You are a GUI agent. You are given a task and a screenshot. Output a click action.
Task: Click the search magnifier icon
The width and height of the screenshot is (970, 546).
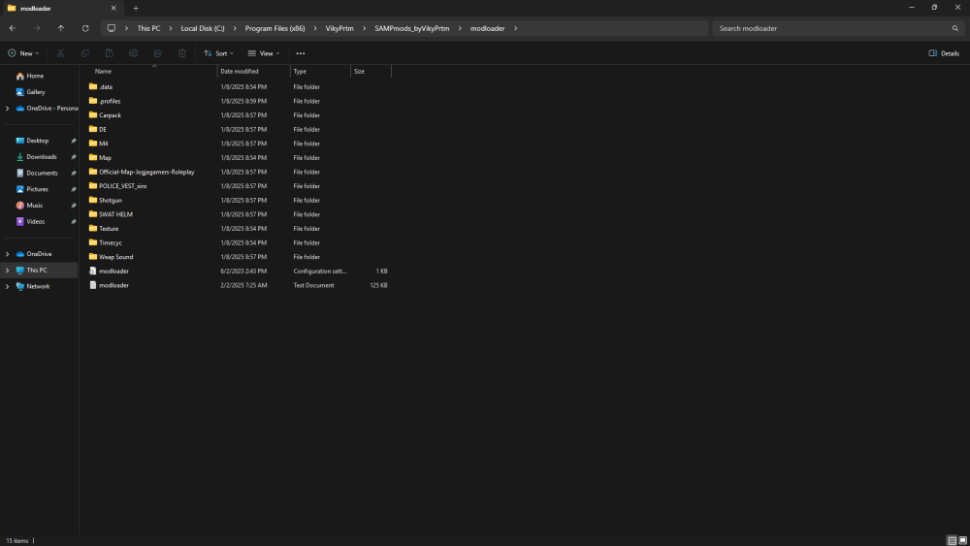954,28
